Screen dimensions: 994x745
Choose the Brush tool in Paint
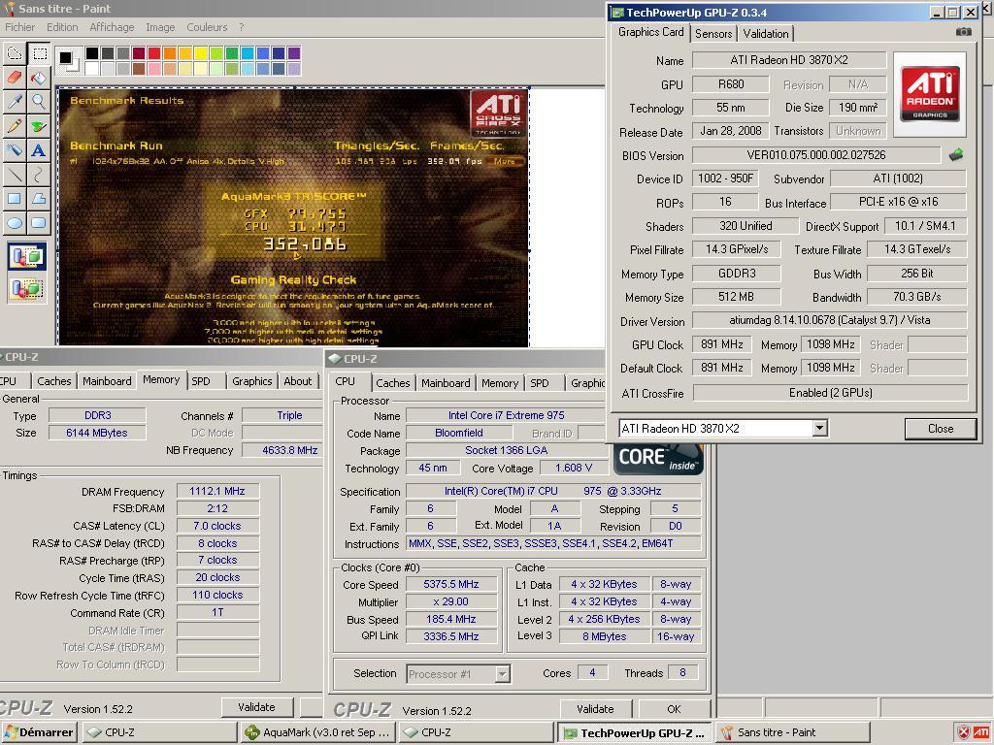tap(39, 126)
